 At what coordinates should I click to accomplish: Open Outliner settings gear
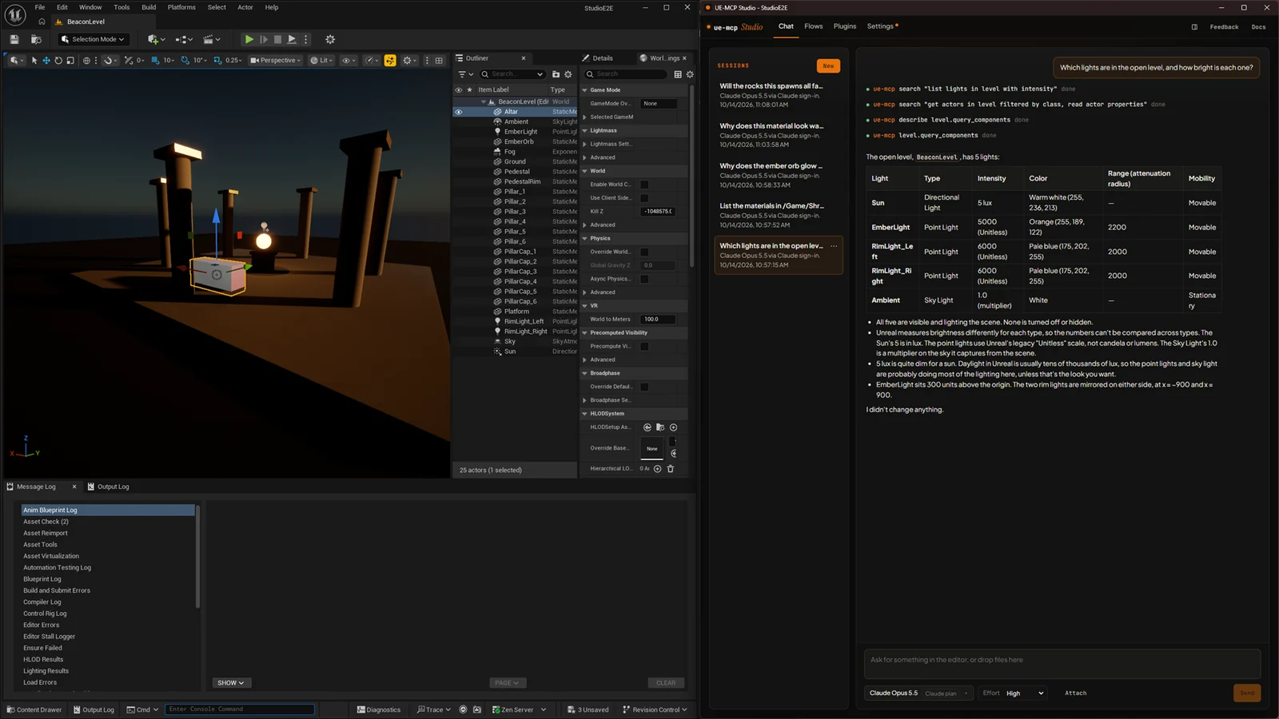click(568, 74)
